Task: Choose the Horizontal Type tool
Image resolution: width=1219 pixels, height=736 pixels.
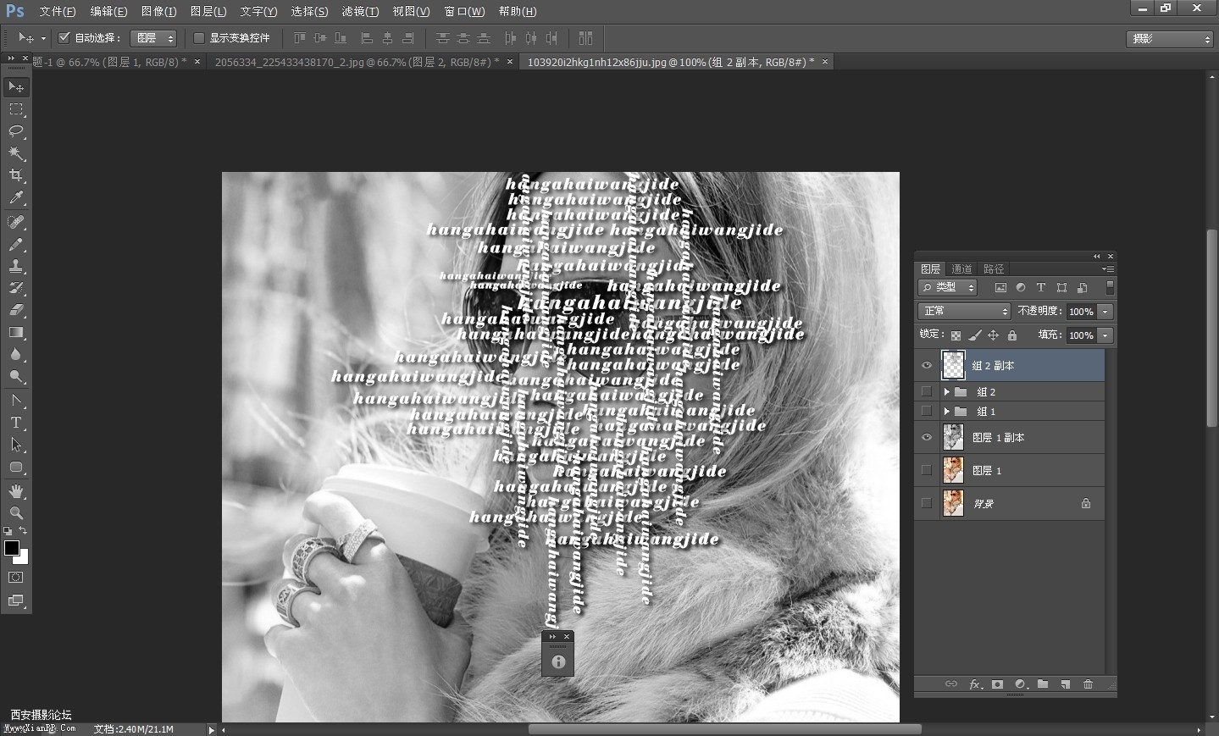Action: (x=16, y=422)
